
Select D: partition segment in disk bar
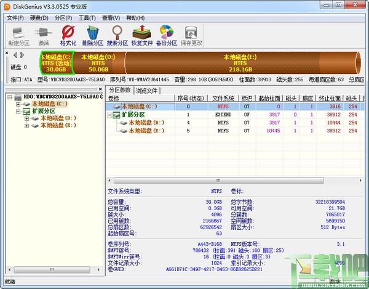(99, 63)
